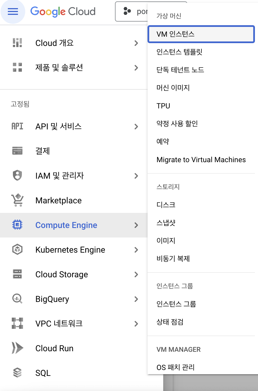Viewport: 258px width, 391px height.
Task: Click the Cloud Storage icon
Action: coord(17,274)
